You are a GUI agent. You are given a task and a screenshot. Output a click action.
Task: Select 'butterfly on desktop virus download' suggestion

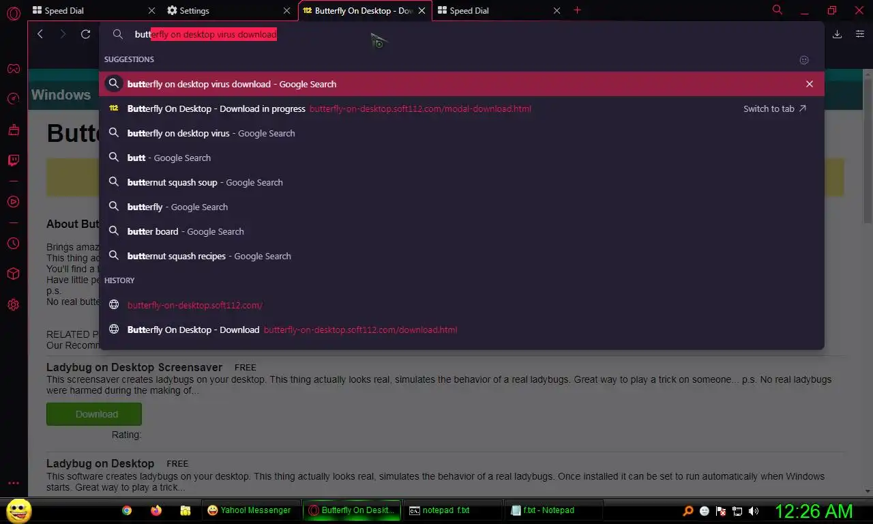tap(462, 84)
